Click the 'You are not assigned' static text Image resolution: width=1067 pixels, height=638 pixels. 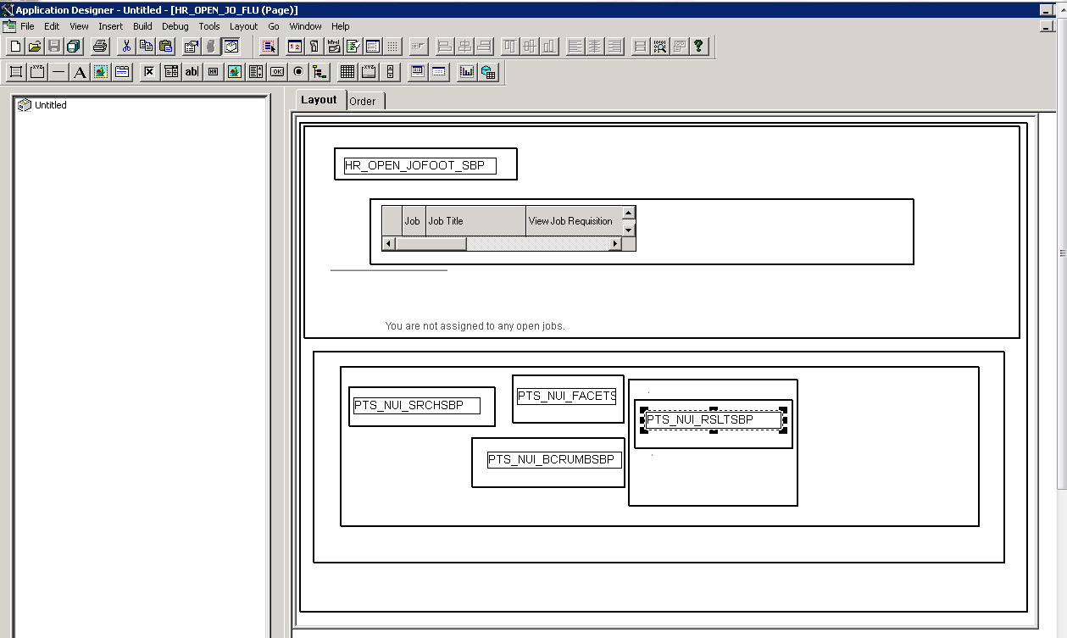point(475,326)
